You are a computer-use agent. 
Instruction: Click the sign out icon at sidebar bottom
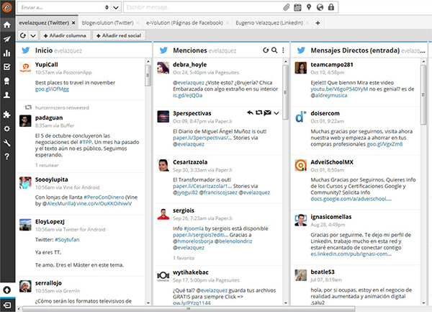pos(7,305)
